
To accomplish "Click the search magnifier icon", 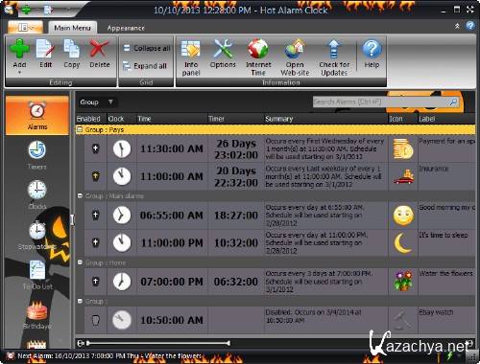I will point(453,102).
